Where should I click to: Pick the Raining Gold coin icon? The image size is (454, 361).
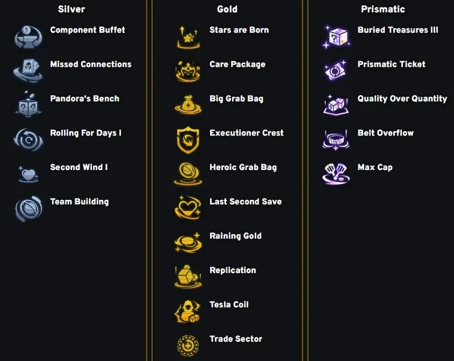pos(188,243)
